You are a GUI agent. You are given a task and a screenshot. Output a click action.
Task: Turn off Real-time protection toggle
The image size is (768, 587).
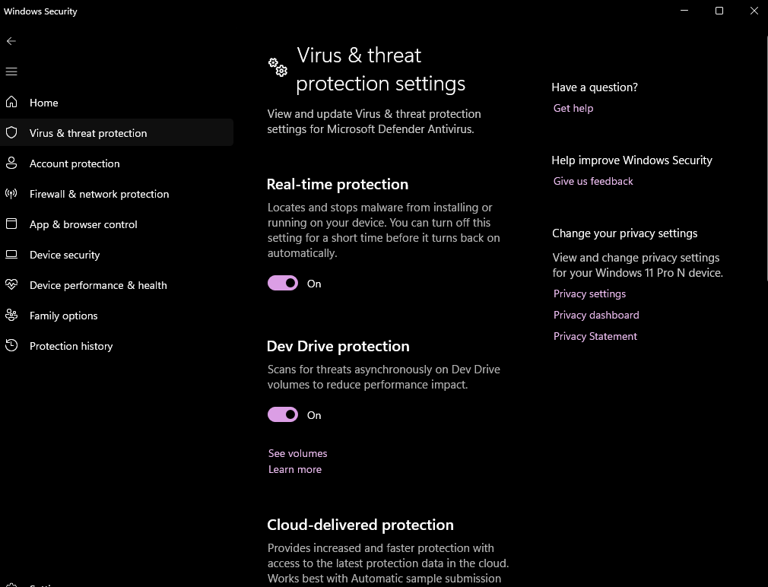(x=283, y=284)
